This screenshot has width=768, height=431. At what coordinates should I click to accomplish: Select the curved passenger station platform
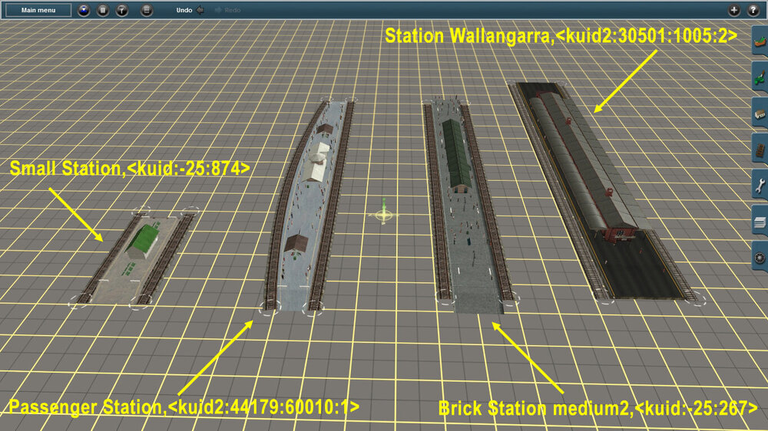point(309,206)
